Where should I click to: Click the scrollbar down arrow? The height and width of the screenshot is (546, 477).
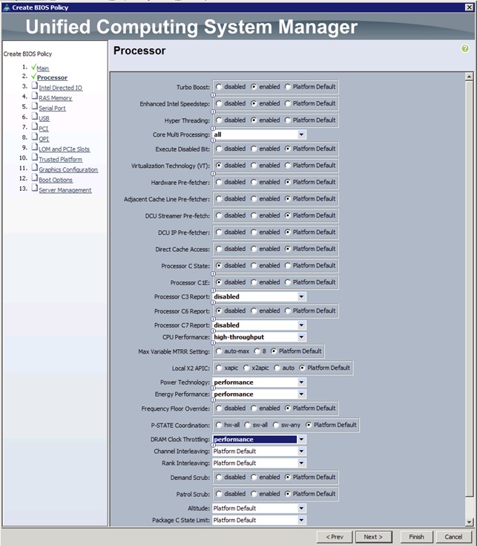(469, 521)
